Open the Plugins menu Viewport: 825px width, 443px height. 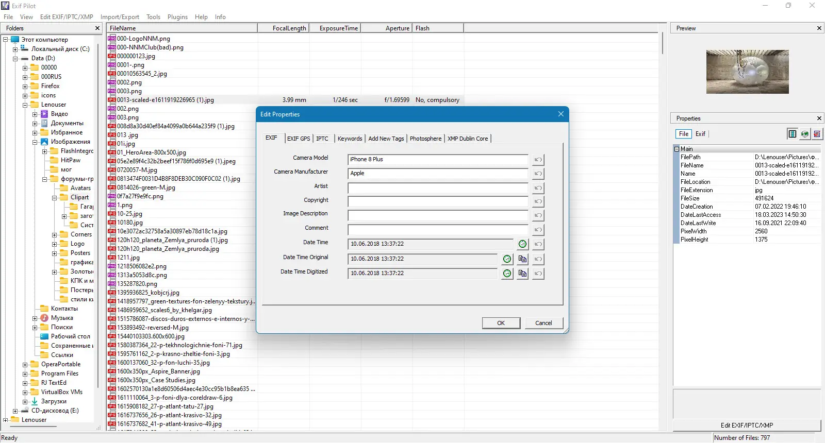pos(177,17)
